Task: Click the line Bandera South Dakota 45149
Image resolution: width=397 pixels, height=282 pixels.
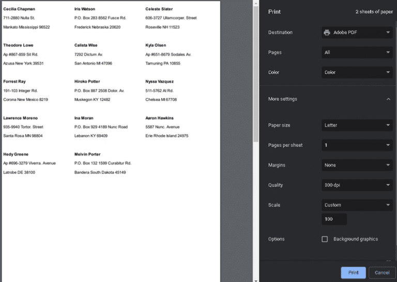Action: point(100,172)
